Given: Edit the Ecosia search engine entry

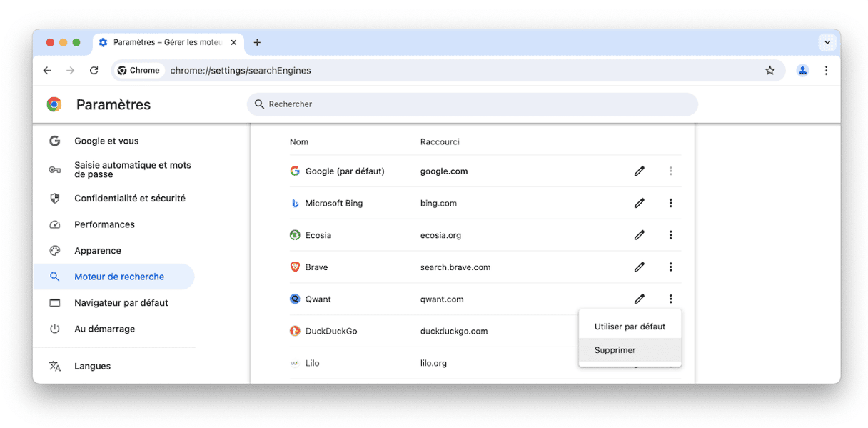Looking at the screenshot, I should pos(639,235).
